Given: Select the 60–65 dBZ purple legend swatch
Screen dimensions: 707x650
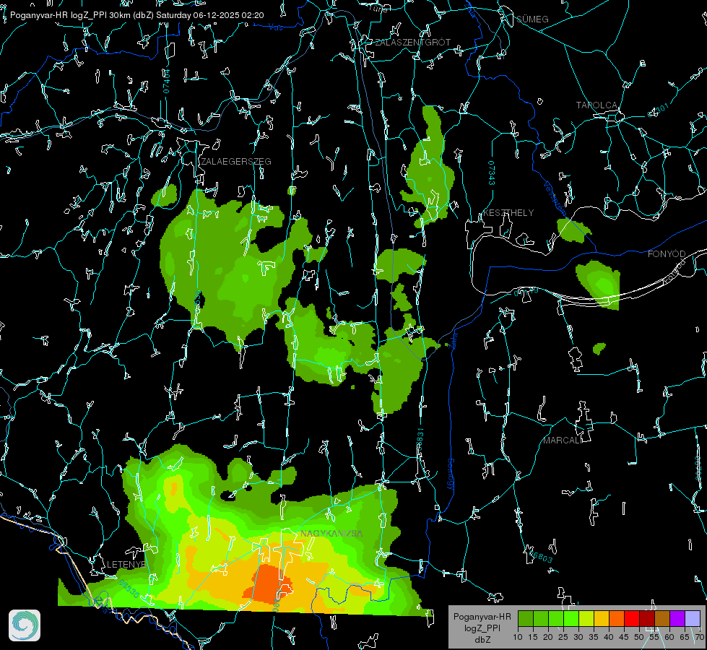Looking at the screenshot, I should point(677,618).
